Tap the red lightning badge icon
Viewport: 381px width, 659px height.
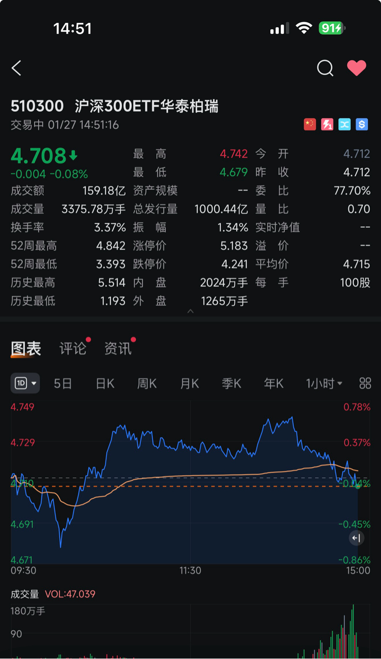(327, 125)
